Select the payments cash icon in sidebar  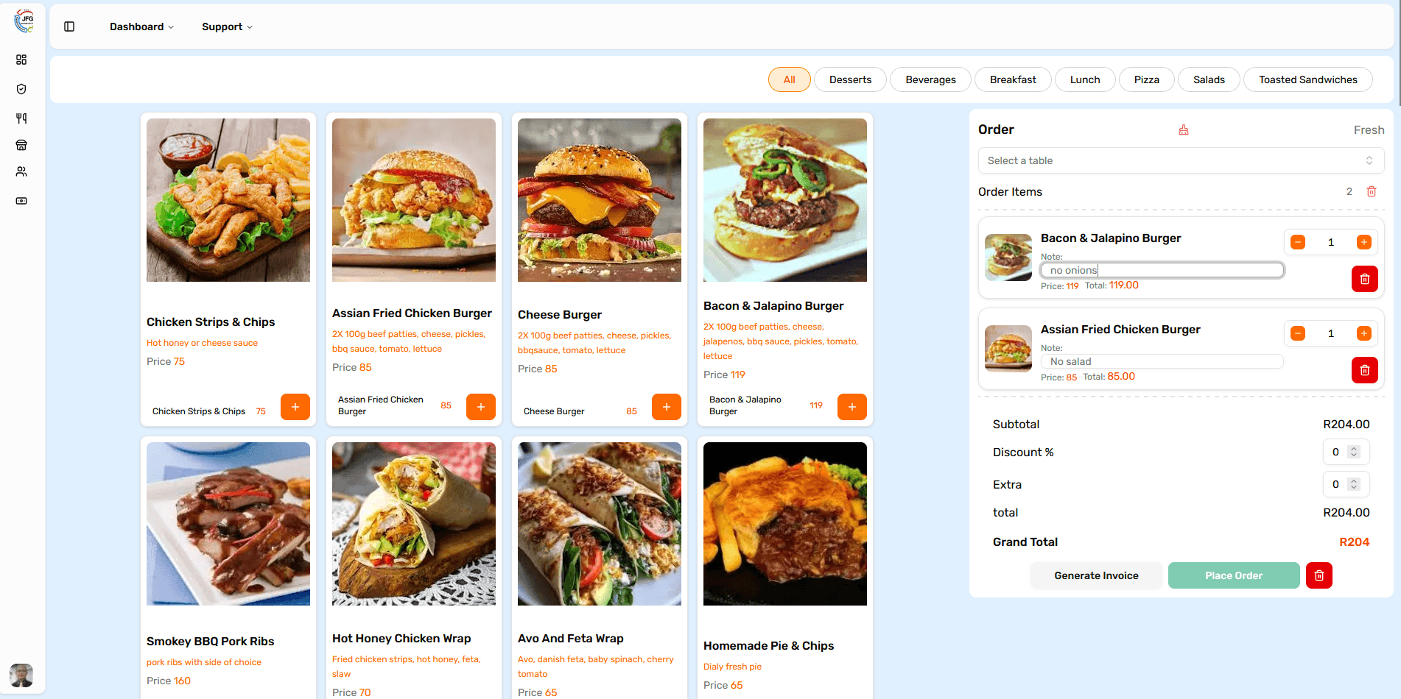(x=21, y=200)
